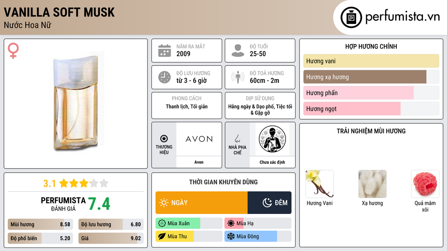This screenshot has height=251, width=447.
Task: Select the dark Đêm nighttime segment
Action: (269, 203)
